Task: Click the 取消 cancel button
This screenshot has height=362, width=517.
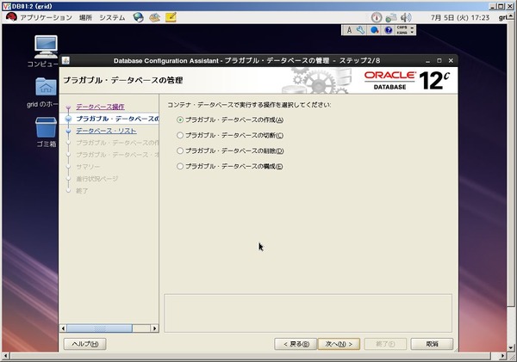Action: click(432, 344)
